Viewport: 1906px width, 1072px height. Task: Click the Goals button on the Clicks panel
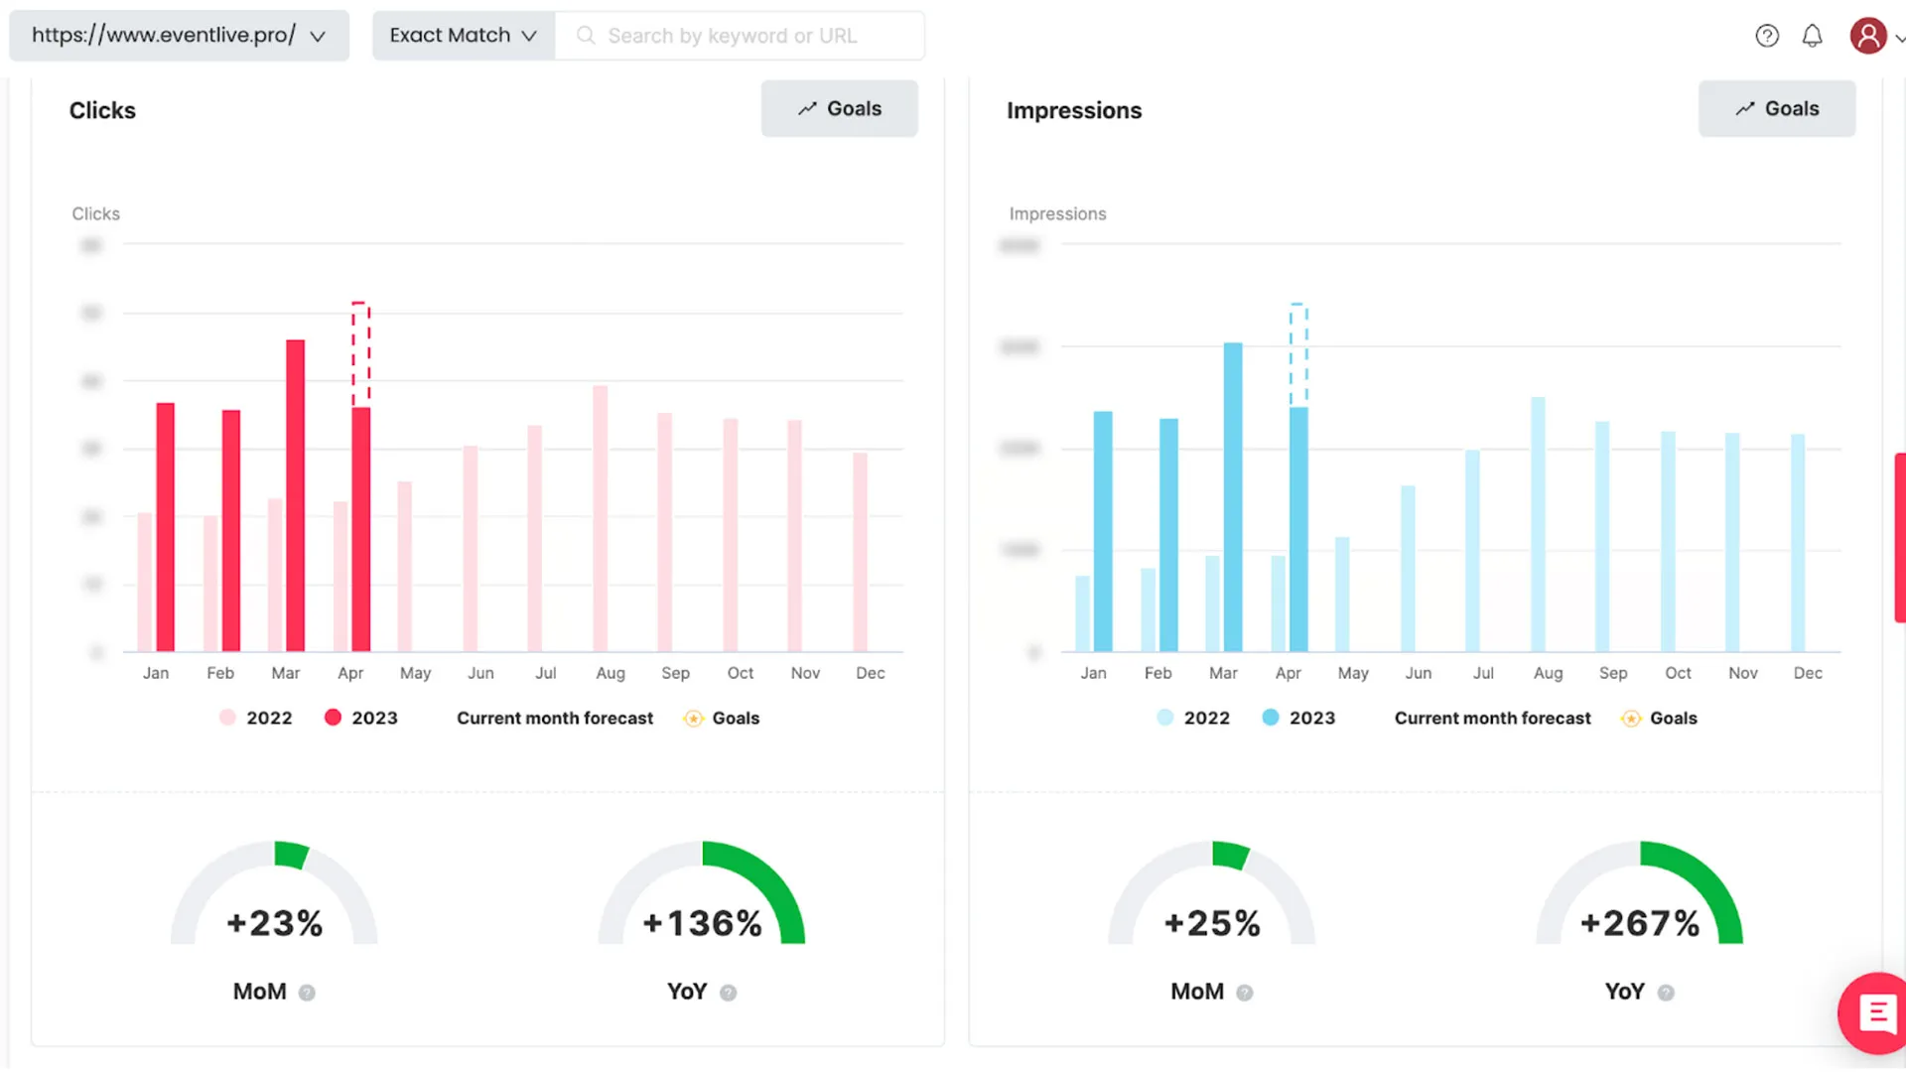pyautogui.click(x=839, y=108)
